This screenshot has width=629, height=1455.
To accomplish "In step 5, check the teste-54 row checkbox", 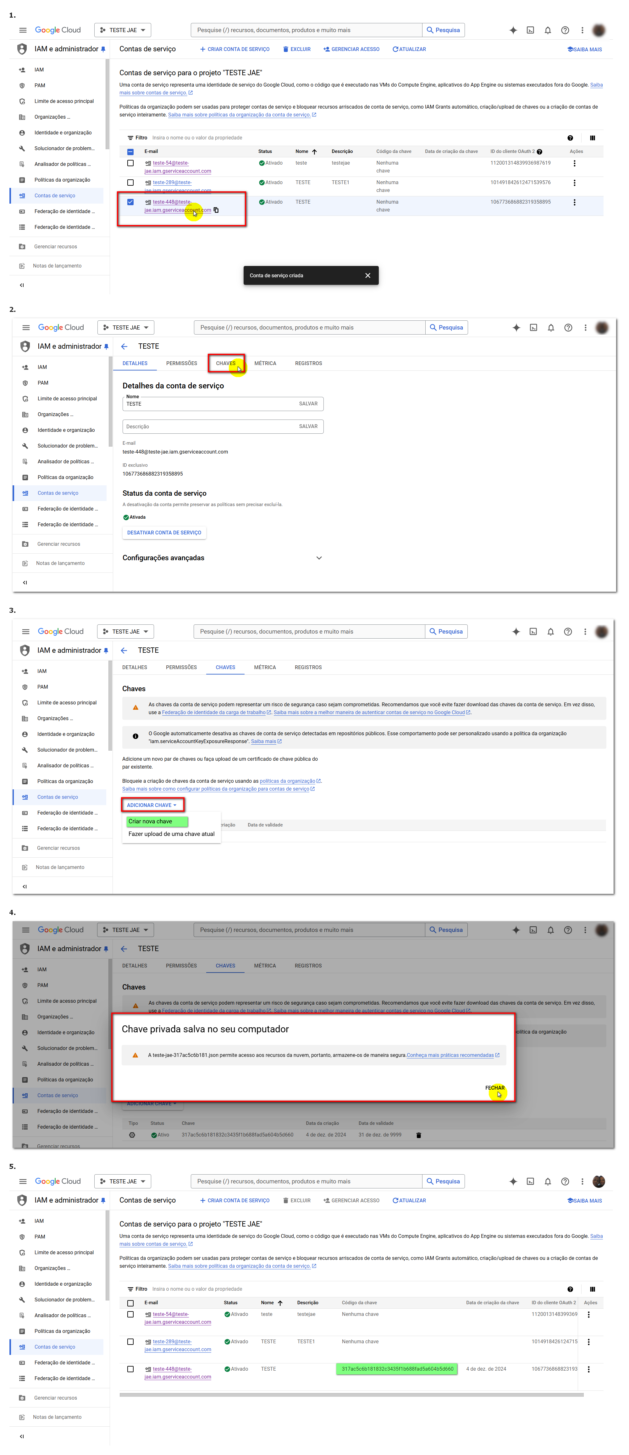I will point(130,1314).
